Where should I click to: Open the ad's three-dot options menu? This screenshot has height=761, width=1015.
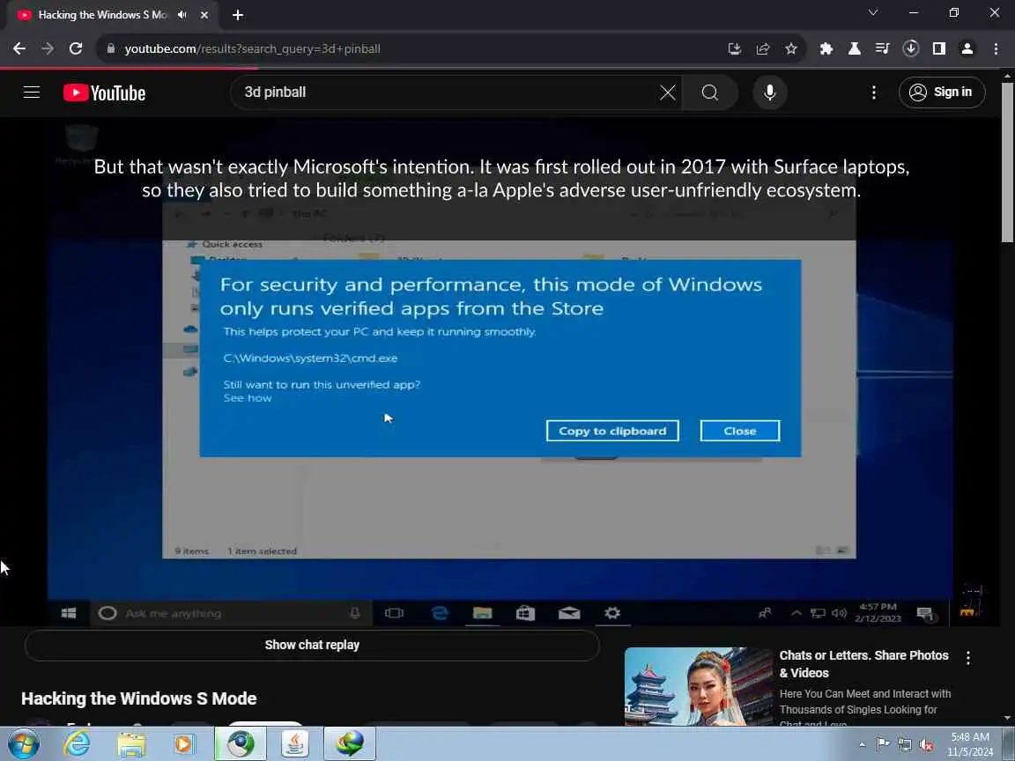pos(967,658)
